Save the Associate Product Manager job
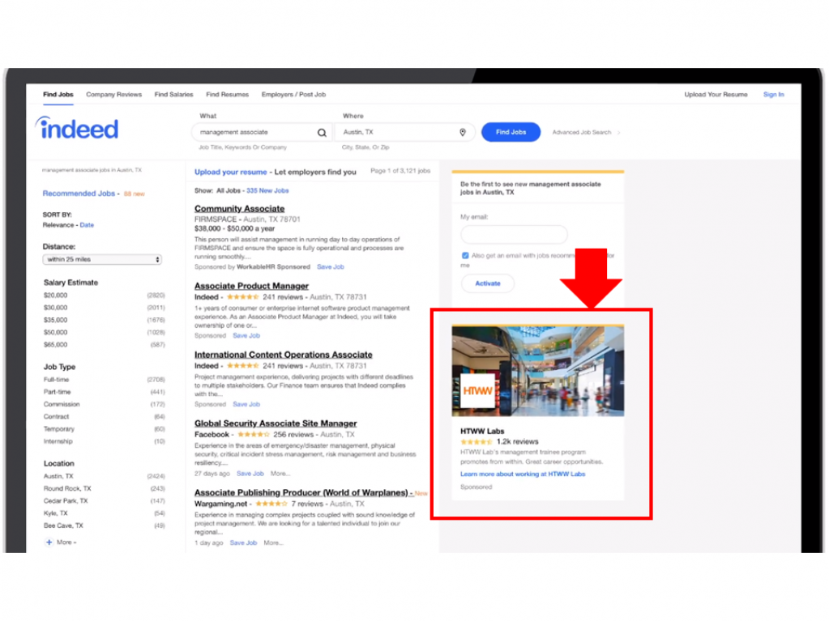Viewport: 829px width, 621px height. (x=246, y=336)
